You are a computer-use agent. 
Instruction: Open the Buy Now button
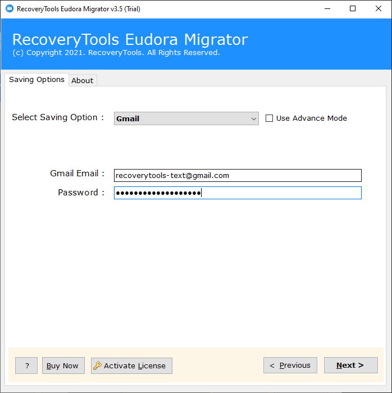coord(63,365)
